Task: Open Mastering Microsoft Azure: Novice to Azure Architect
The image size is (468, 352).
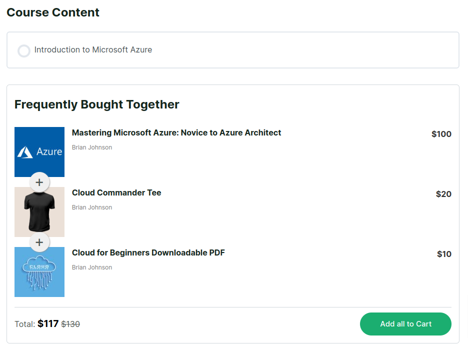Action: tap(176, 132)
